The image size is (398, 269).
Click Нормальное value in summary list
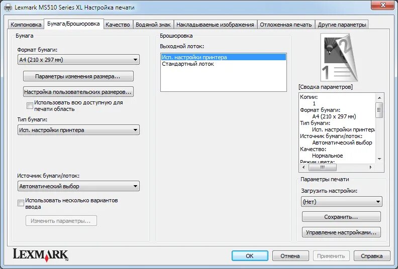[328, 156]
